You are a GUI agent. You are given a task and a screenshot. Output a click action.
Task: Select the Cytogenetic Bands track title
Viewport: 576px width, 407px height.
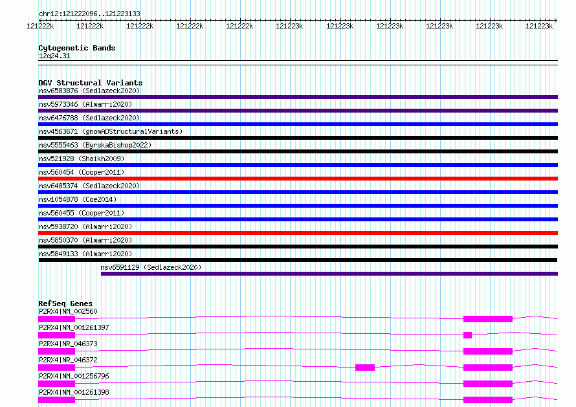77,48
